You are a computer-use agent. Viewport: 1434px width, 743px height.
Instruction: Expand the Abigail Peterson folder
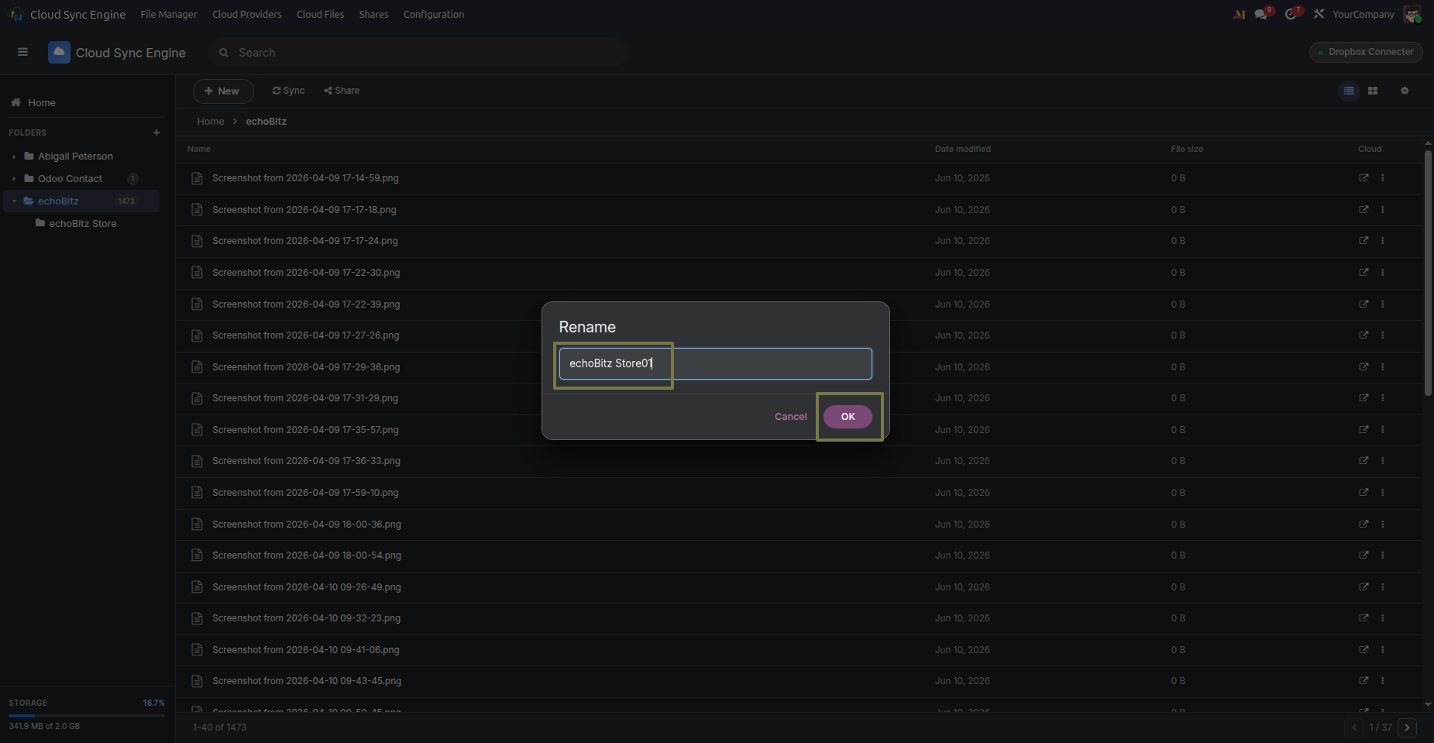pos(14,157)
